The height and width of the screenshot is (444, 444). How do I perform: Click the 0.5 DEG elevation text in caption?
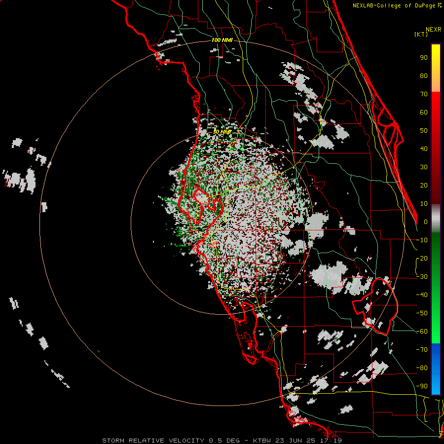[224, 441]
